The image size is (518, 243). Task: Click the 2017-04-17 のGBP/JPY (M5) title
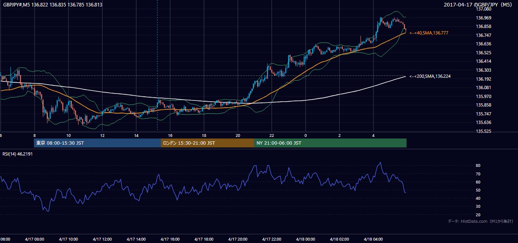click(x=479, y=5)
